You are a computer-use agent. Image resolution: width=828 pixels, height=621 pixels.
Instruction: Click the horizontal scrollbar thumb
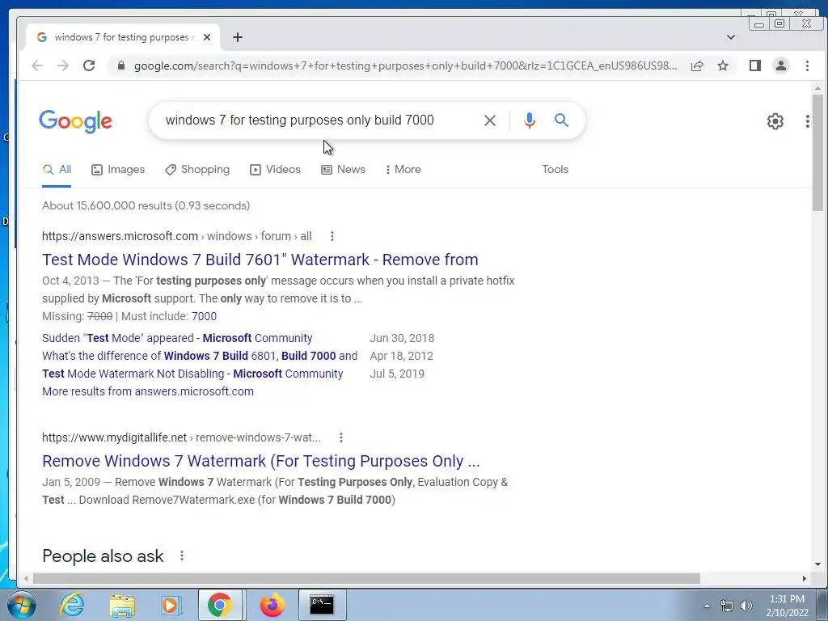pos(366,579)
